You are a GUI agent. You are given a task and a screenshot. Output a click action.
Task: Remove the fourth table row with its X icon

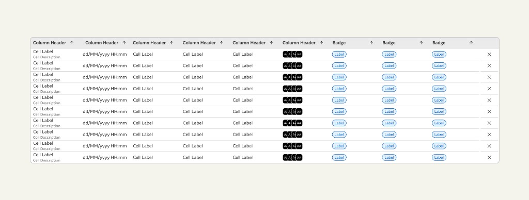(x=489, y=89)
